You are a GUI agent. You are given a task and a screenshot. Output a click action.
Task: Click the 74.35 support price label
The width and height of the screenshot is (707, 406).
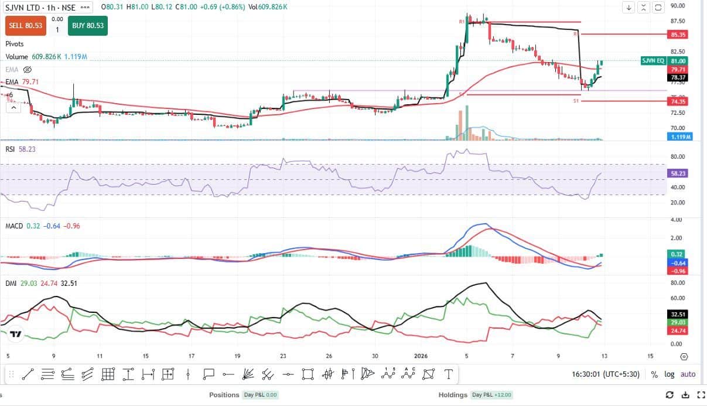(x=678, y=101)
